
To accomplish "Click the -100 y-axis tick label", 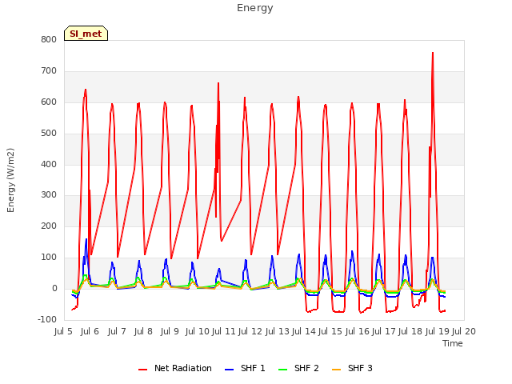I will click(47, 319).
